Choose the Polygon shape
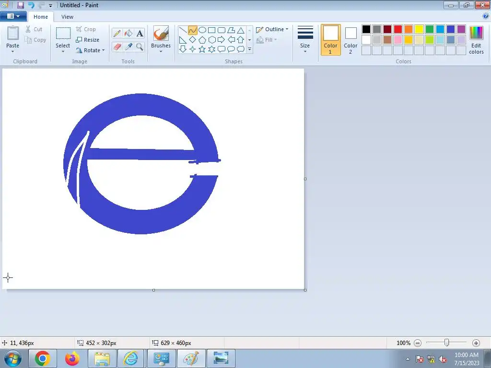Screen dimensions: 491x368 pyautogui.click(x=231, y=30)
